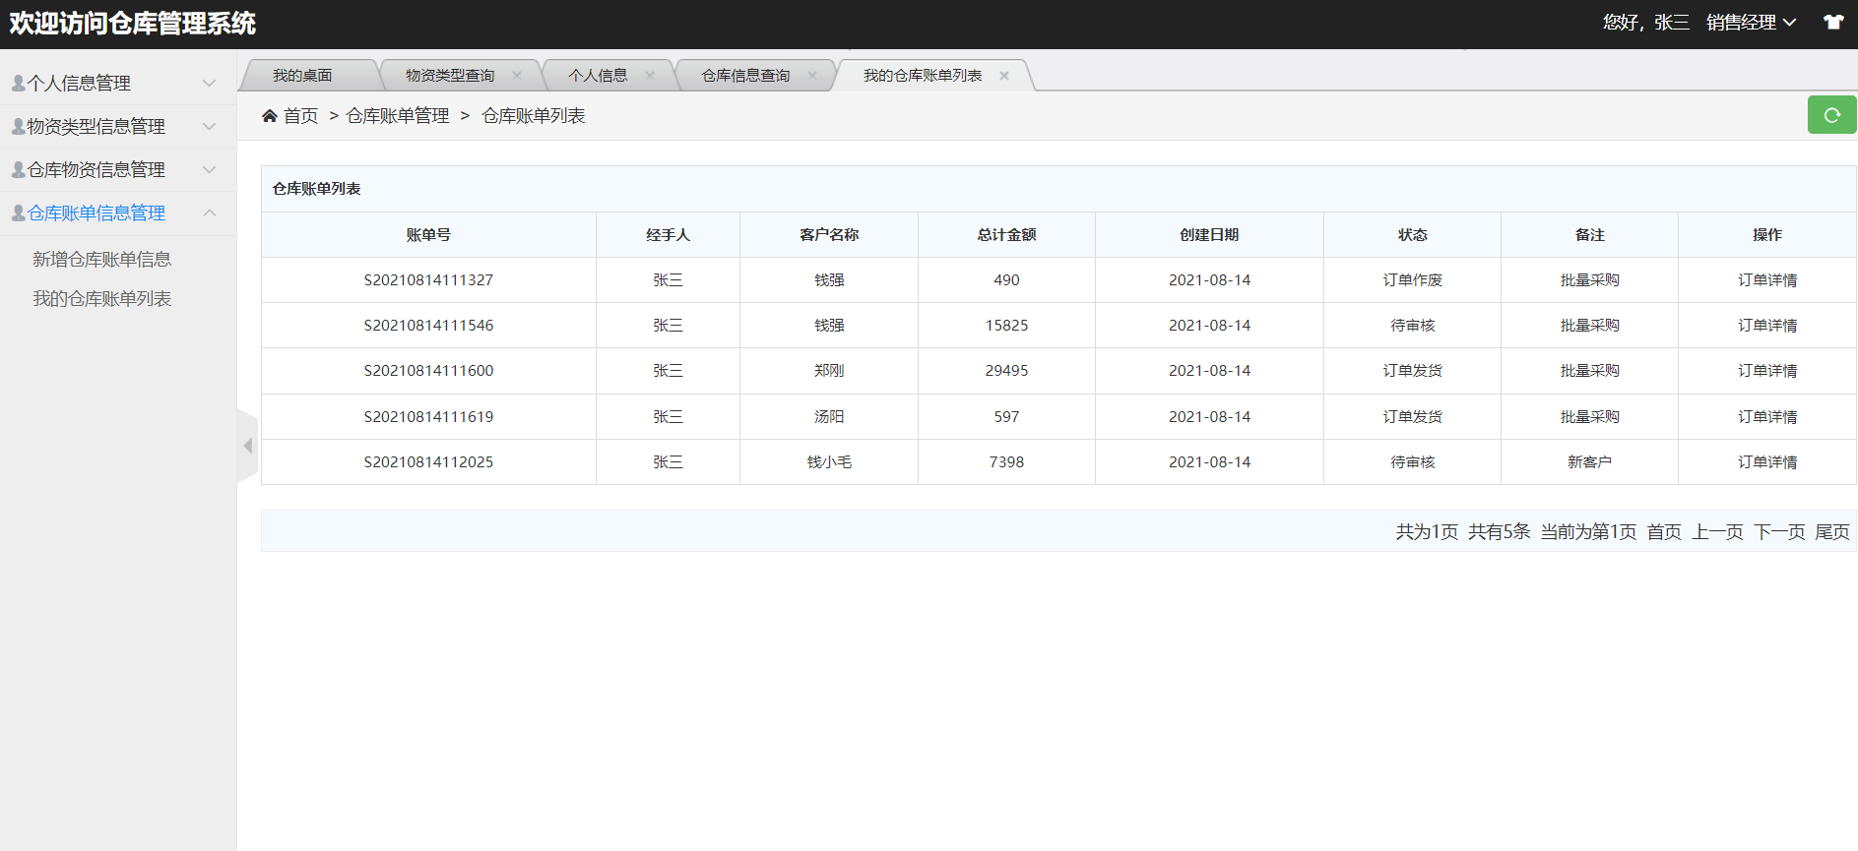Click the 状态 column header
This screenshot has height=851, width=1858.
point(1412,235)
